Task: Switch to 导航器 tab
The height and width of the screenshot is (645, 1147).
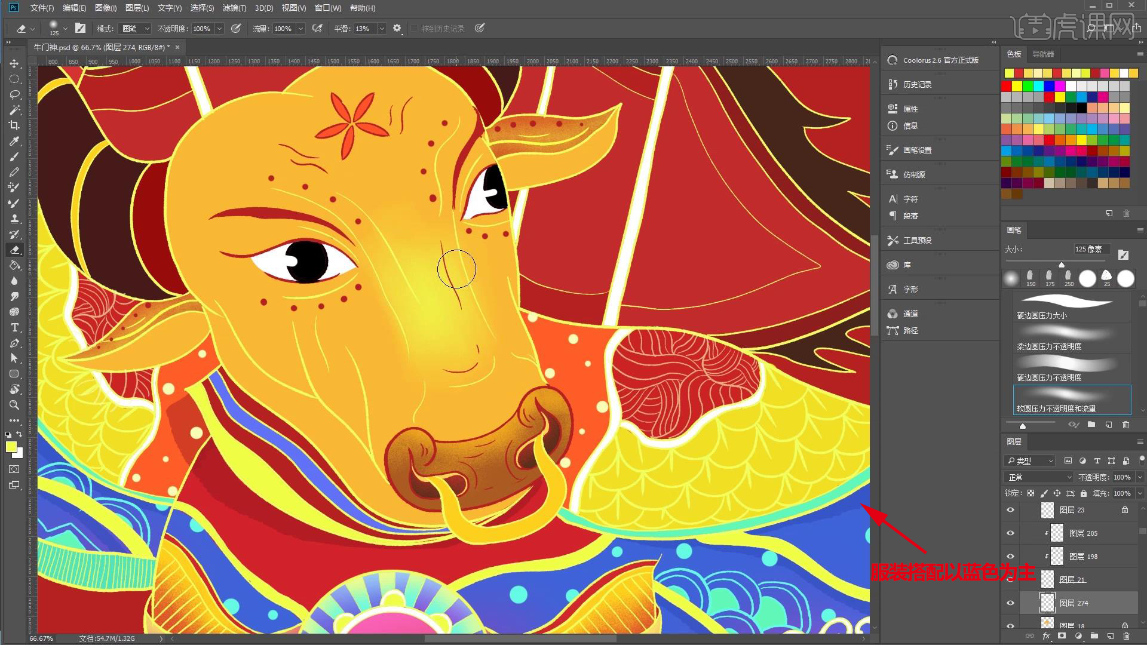Action: (1043, 54)
